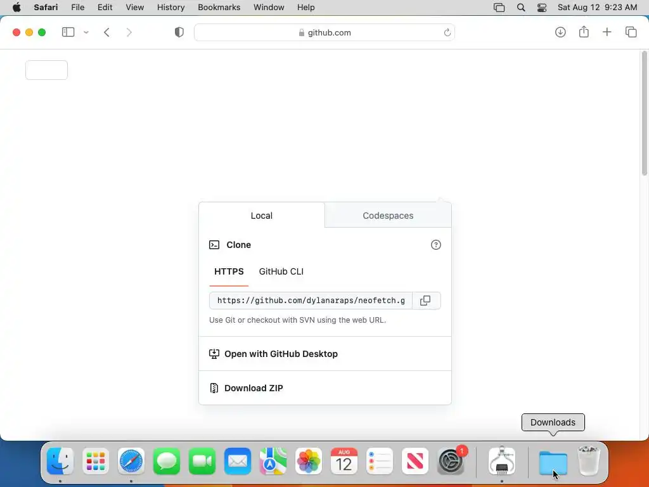This screenshot has height=487, width=649.
Task: Open Mail from the Dock
Action: [238, 462]
